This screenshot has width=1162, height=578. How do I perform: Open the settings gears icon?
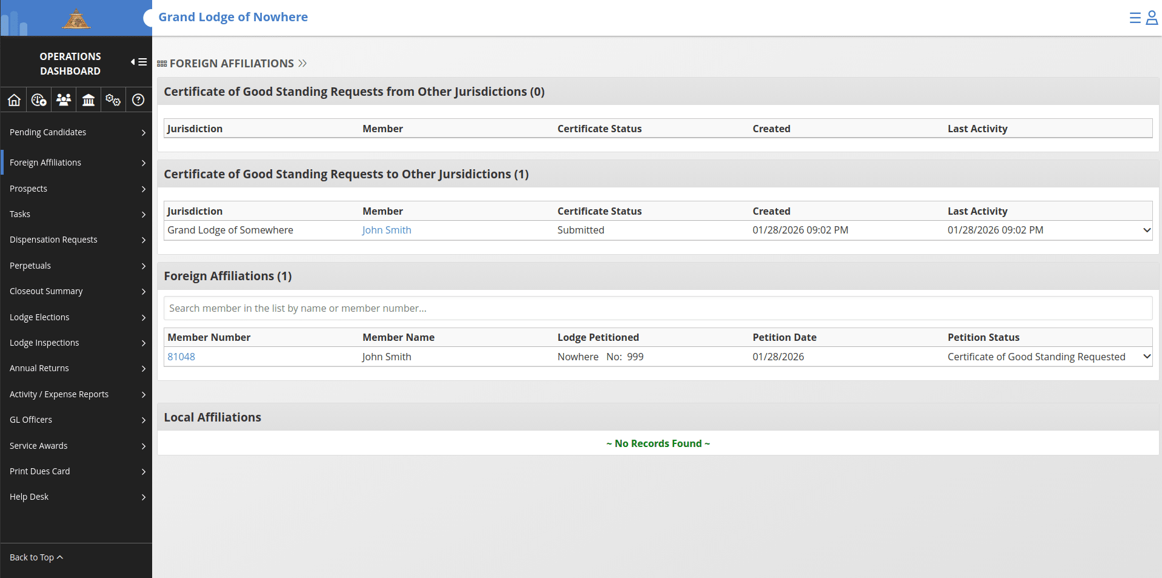[113, 100]
